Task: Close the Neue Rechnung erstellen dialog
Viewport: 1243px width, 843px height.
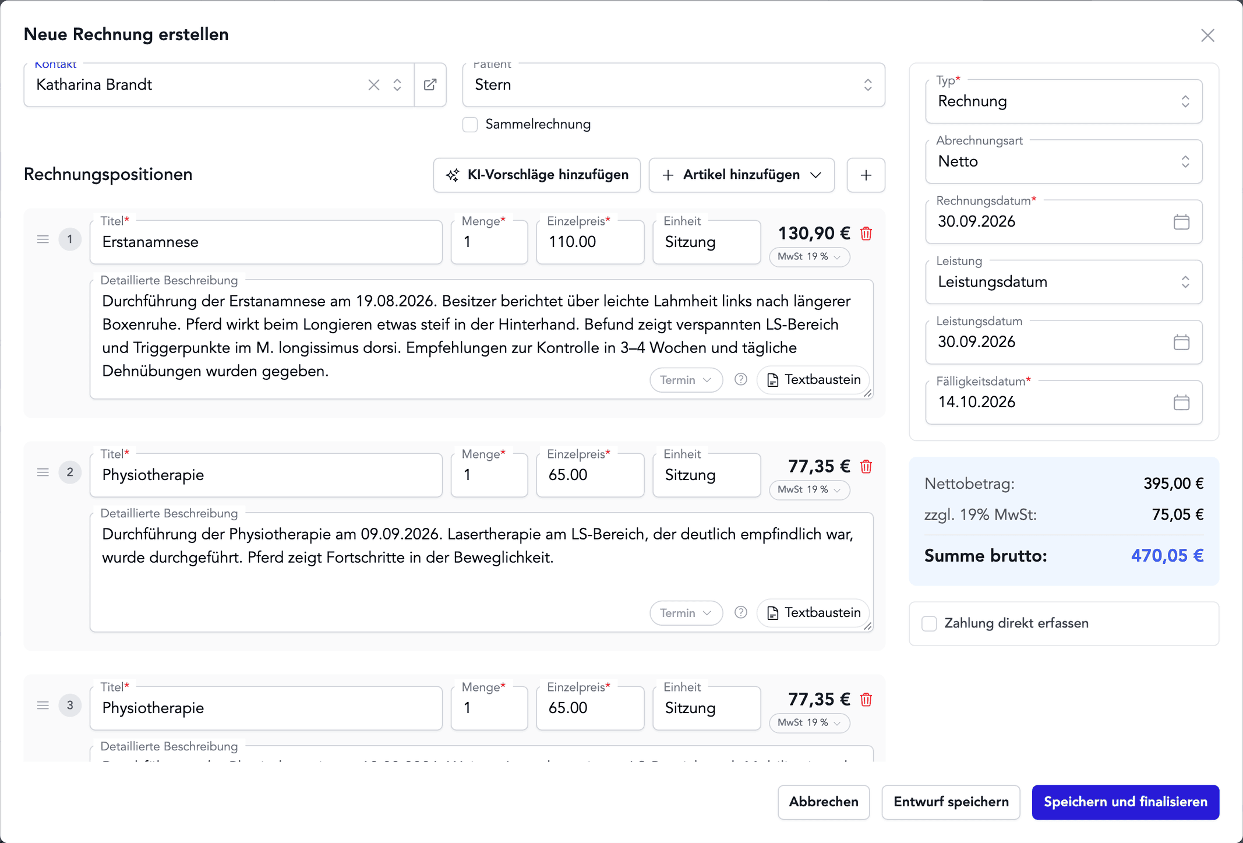Action: point(1207,36)
